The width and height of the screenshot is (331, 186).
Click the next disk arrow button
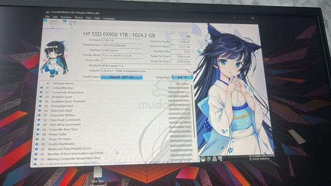[188, 36]
